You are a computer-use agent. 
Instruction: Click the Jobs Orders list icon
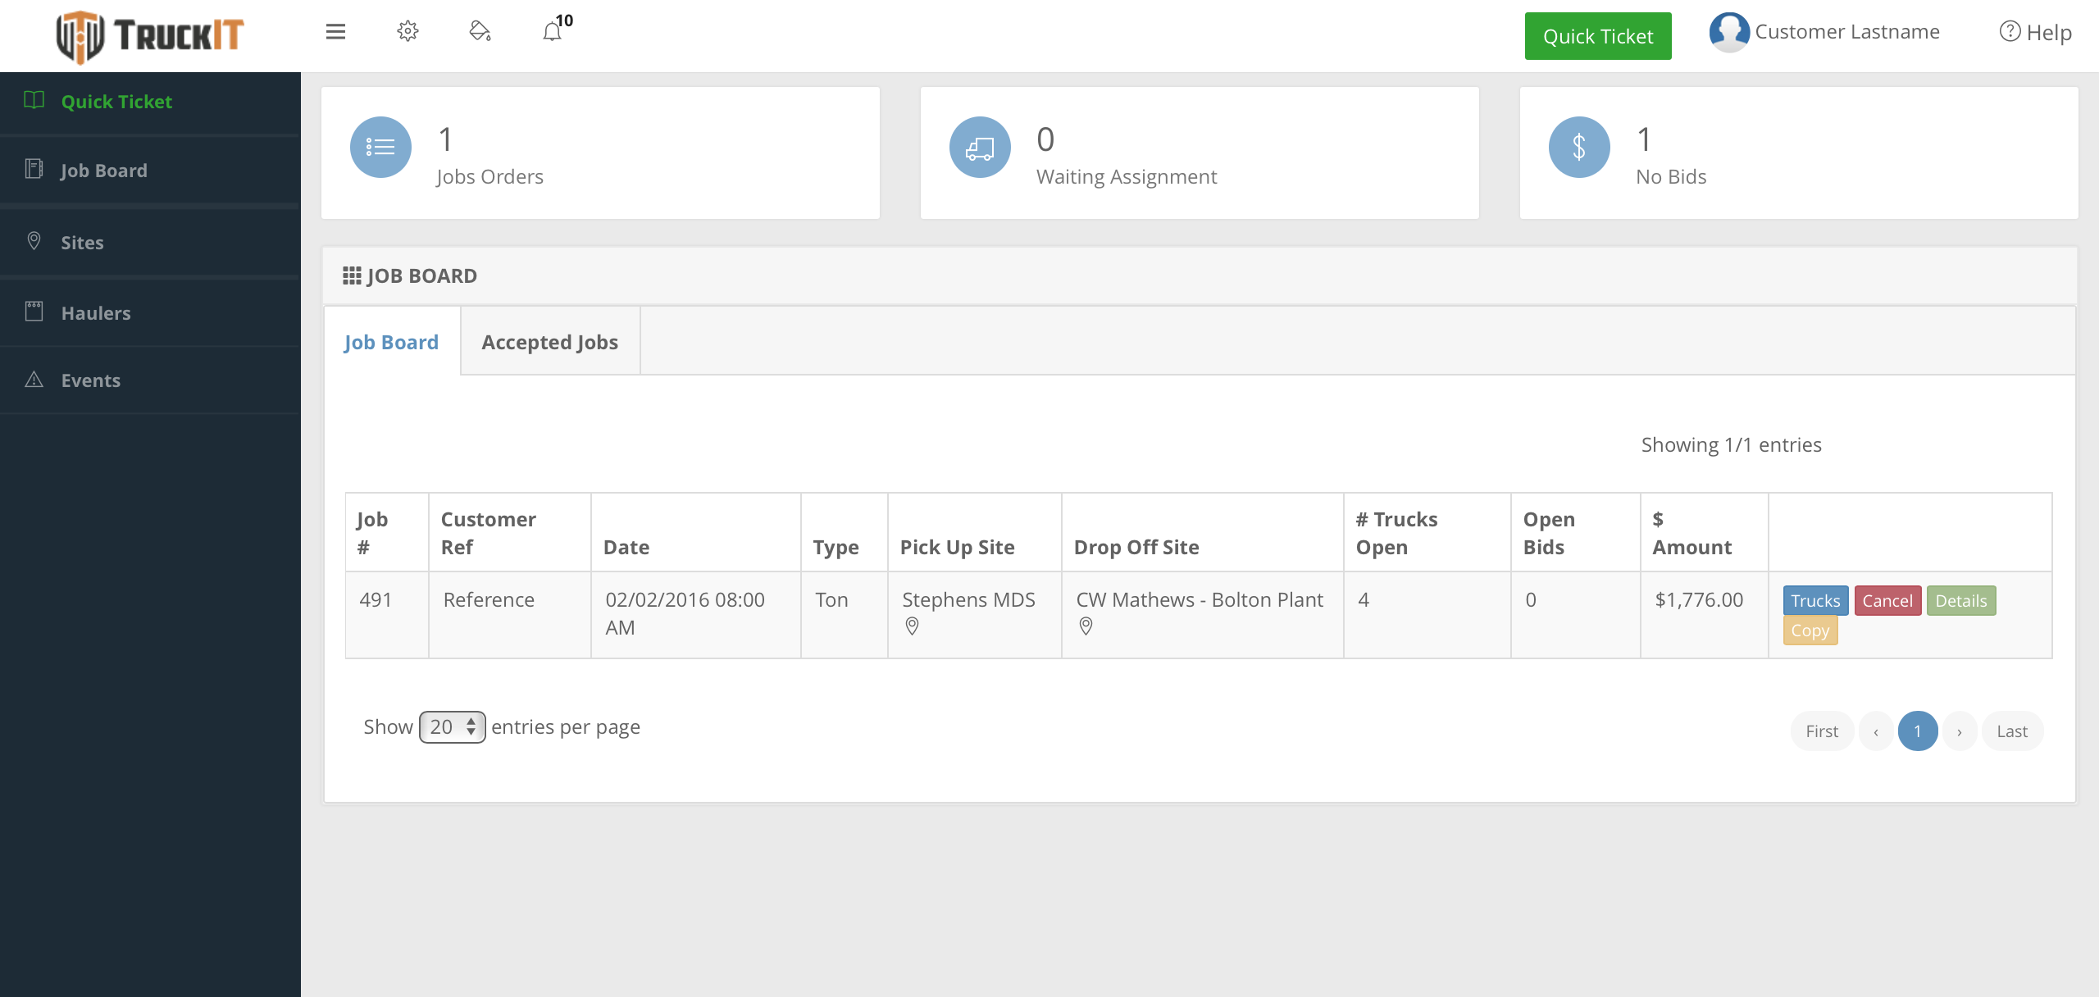tap(380, 148)
